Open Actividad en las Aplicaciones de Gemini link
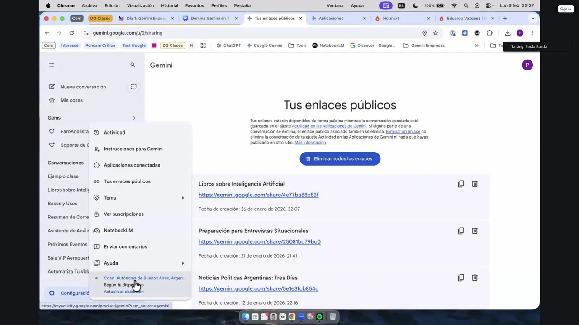Image resolution: width=579 pixels, height=325 pixels. point(329,126)
